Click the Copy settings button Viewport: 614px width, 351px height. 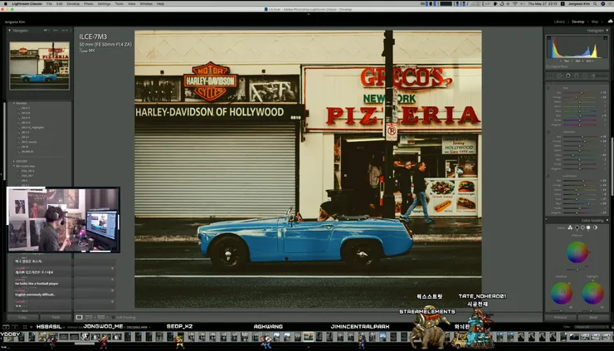click(22, 317)
